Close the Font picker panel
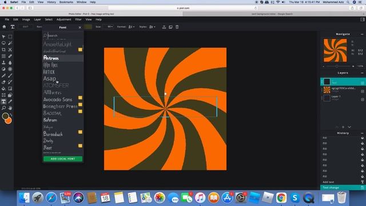Viewport: 366px width, 206px height. coord(80,27)
